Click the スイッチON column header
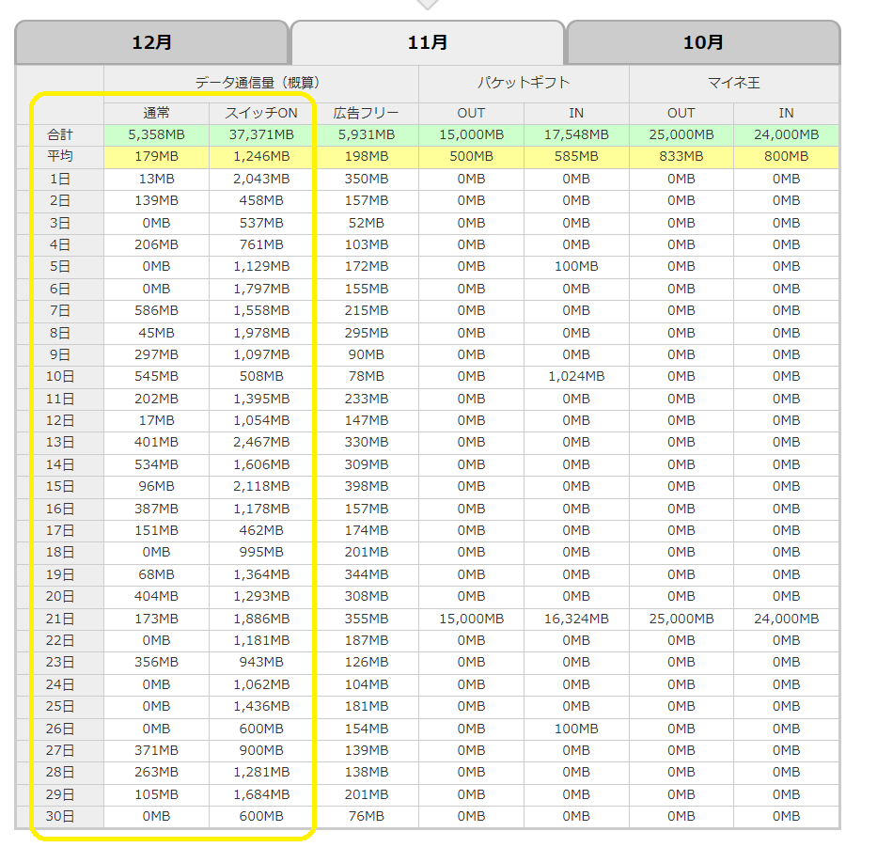This screenshot has width=877, height=847. (x=261, y=113)
